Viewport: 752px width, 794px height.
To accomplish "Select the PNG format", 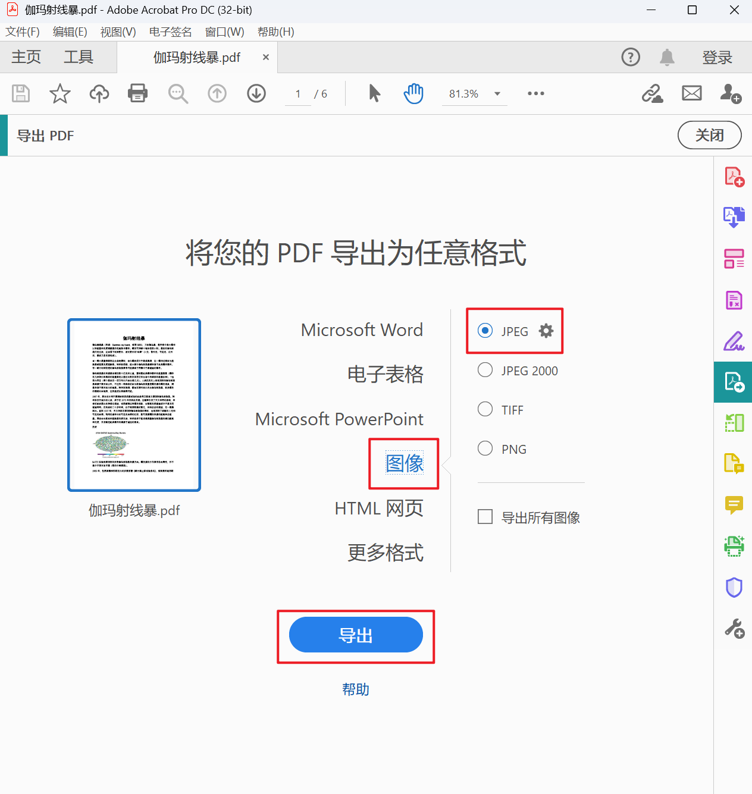I will tap(485, 448).
